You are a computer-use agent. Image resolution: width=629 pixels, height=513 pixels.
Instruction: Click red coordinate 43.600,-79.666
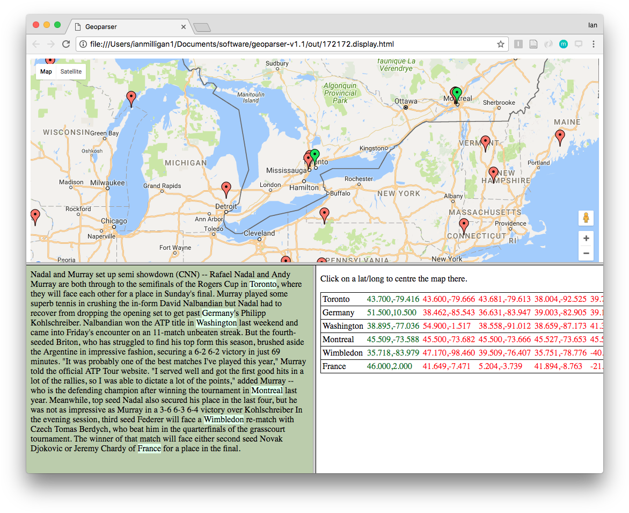[x=449, y=299]
